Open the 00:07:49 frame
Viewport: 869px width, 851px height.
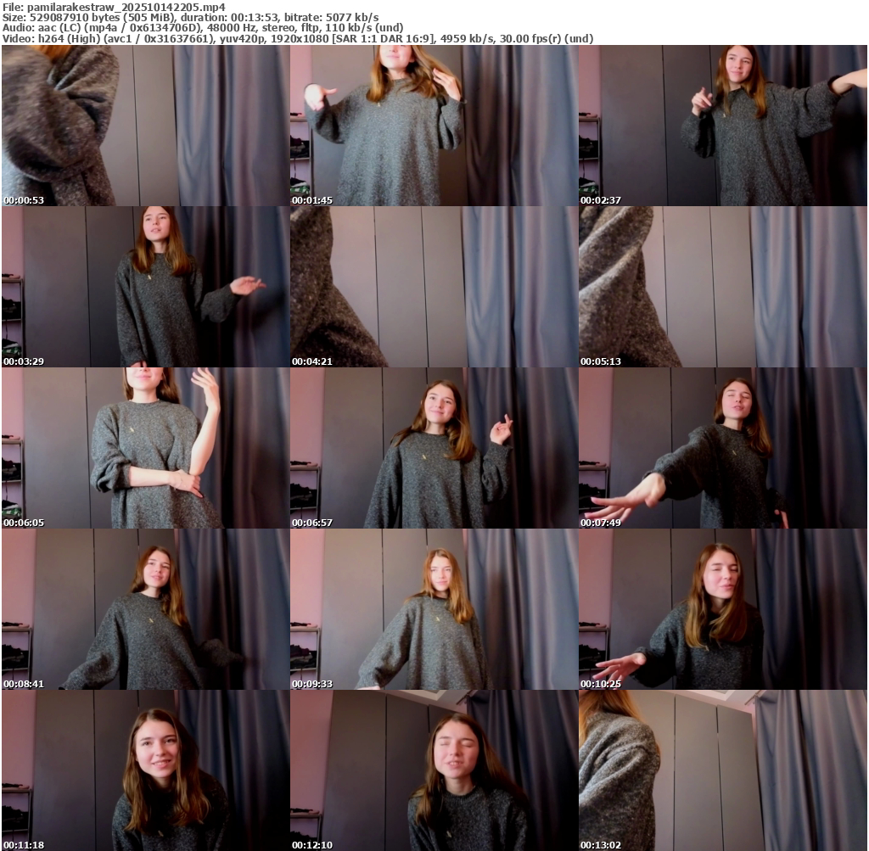click(722, 448)
